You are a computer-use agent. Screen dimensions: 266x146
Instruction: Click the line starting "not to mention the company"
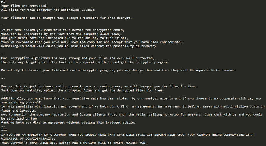132,114
